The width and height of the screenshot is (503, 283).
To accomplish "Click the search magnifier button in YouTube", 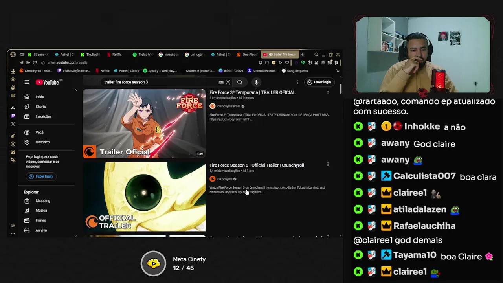I will pyautogui.click(x=239, y=82).
